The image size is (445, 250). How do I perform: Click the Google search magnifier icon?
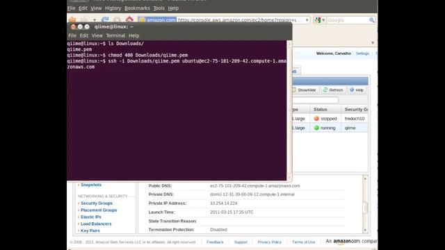pyautogui.click(x=371, y=20)
